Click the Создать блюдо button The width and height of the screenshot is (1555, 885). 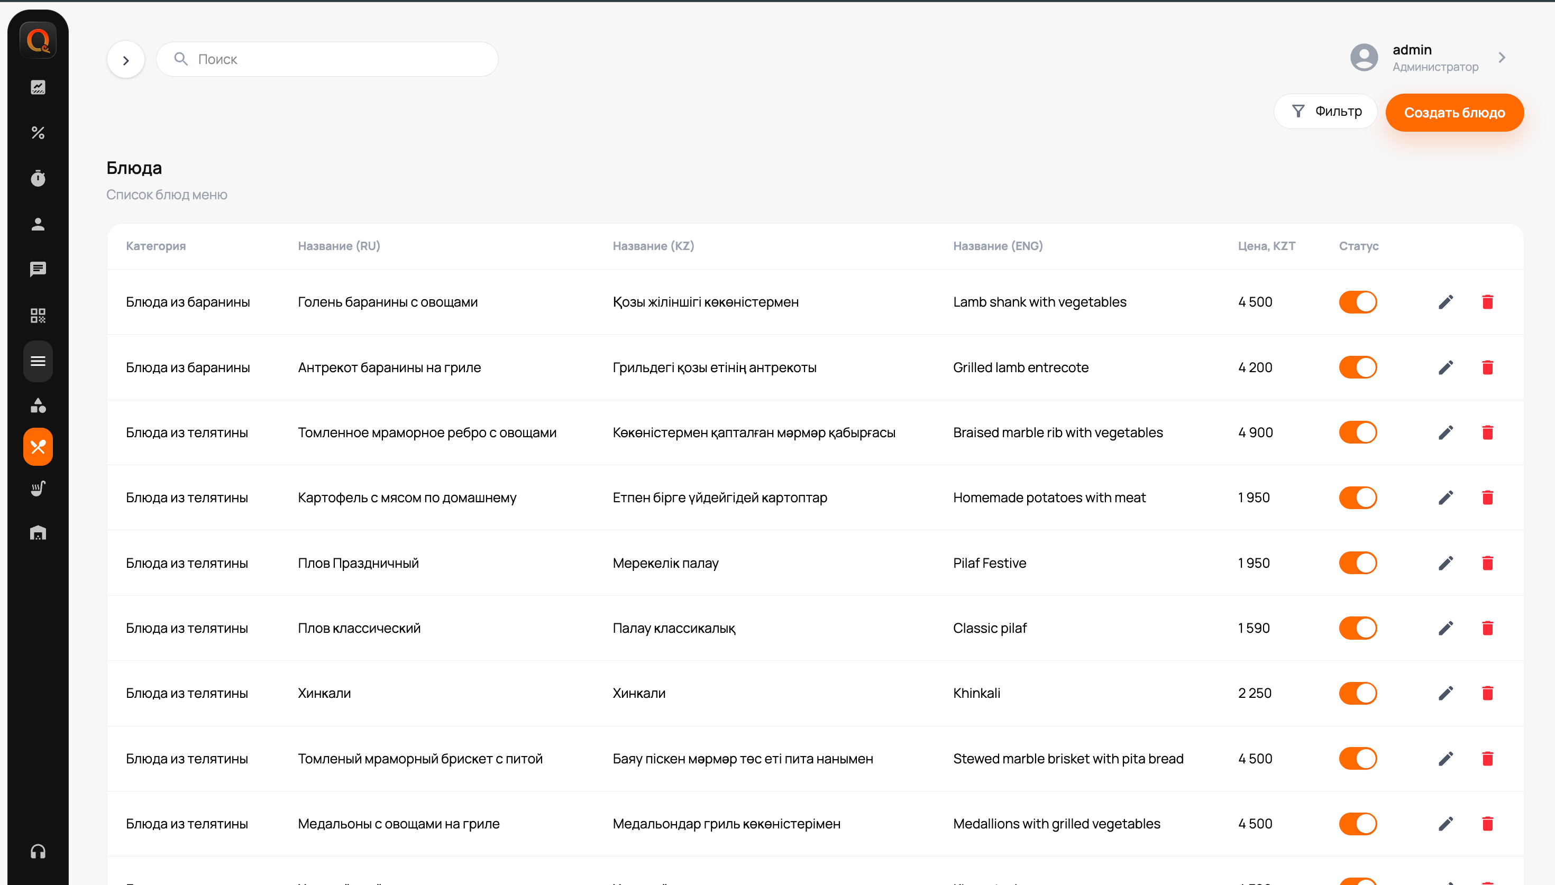(x=1454, y=113)
